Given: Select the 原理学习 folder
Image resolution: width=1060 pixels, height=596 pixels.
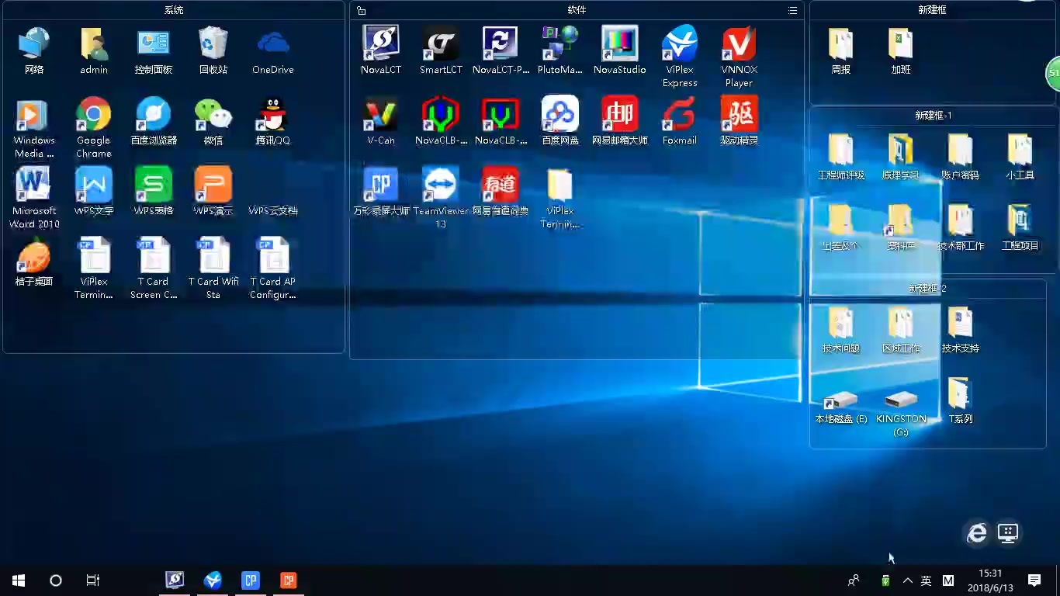Looking at the screenshot, I should 900,156.
